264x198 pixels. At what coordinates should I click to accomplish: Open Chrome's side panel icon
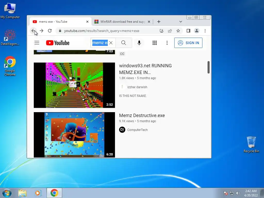tap(188, 31)
